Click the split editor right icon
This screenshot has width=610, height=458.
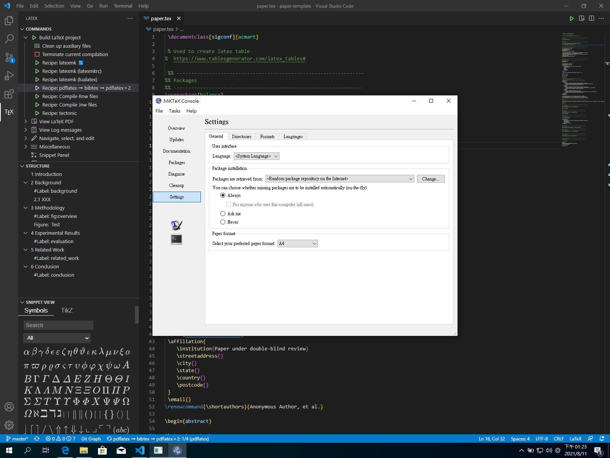click(x=591, y=18)
